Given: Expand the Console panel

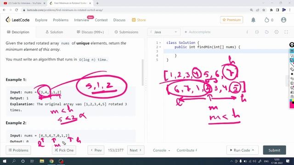Looking at the screenshot, I should point(161,150).
